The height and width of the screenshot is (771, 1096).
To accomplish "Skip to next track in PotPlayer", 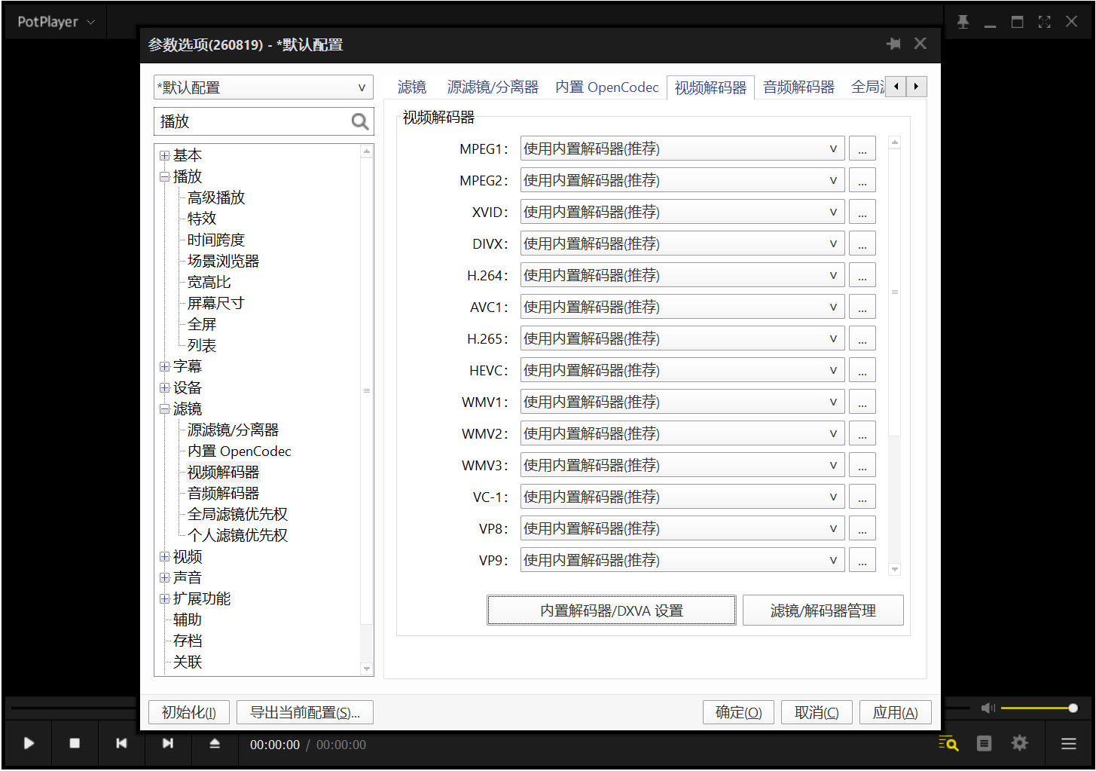I will click(168, 743).
